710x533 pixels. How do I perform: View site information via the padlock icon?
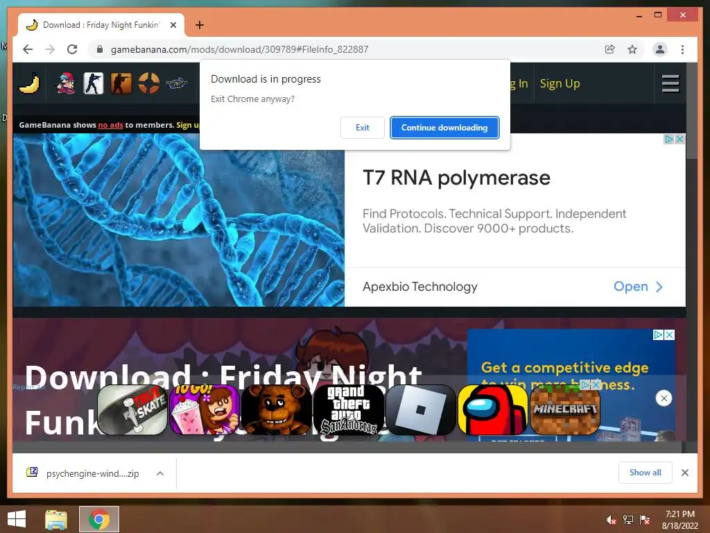(x=100, y=49)
